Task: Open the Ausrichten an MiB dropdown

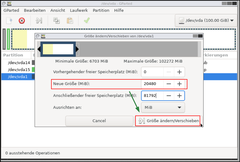Action: 163,107
